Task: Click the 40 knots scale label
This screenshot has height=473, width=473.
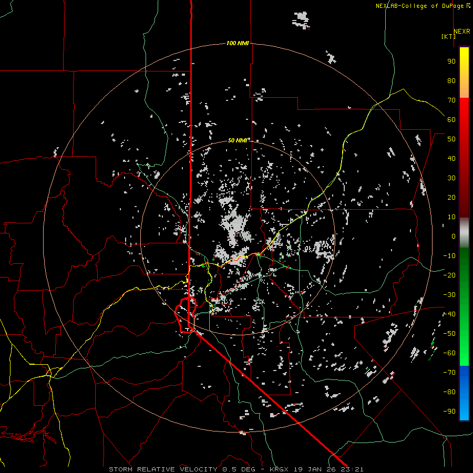Action: (451, 159)
